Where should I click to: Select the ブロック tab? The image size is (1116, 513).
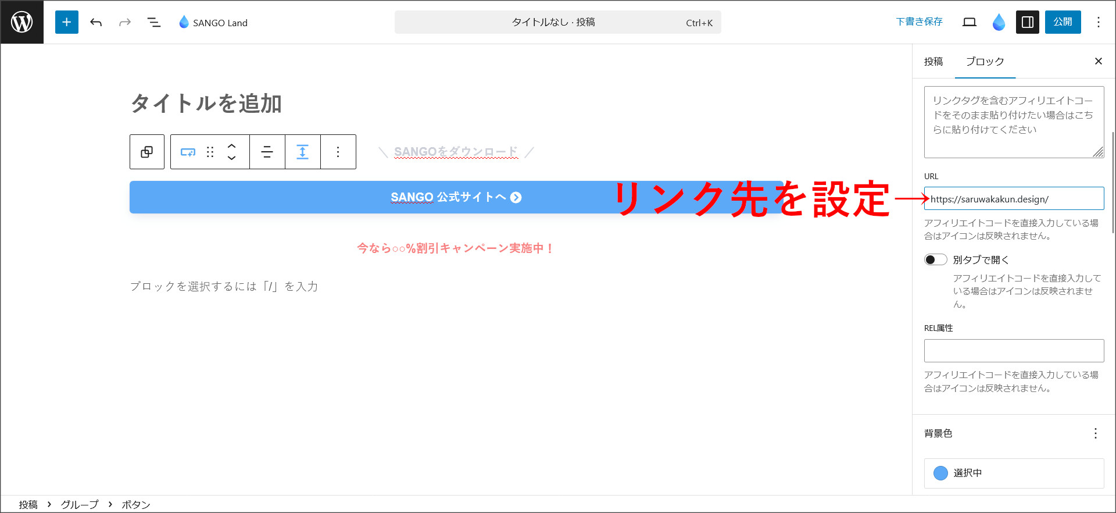tap(985, 62)
